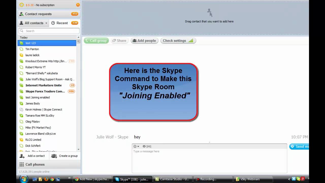Click the 486 unread badge on Forex Traders

click(x=71, y=91)
